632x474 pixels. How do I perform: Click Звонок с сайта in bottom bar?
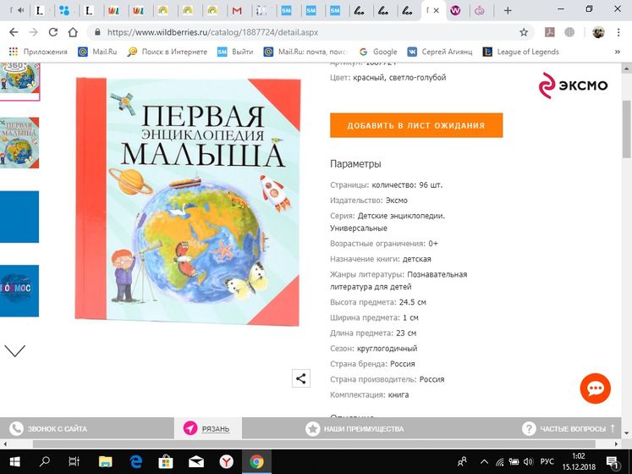[x=58, y=429]
